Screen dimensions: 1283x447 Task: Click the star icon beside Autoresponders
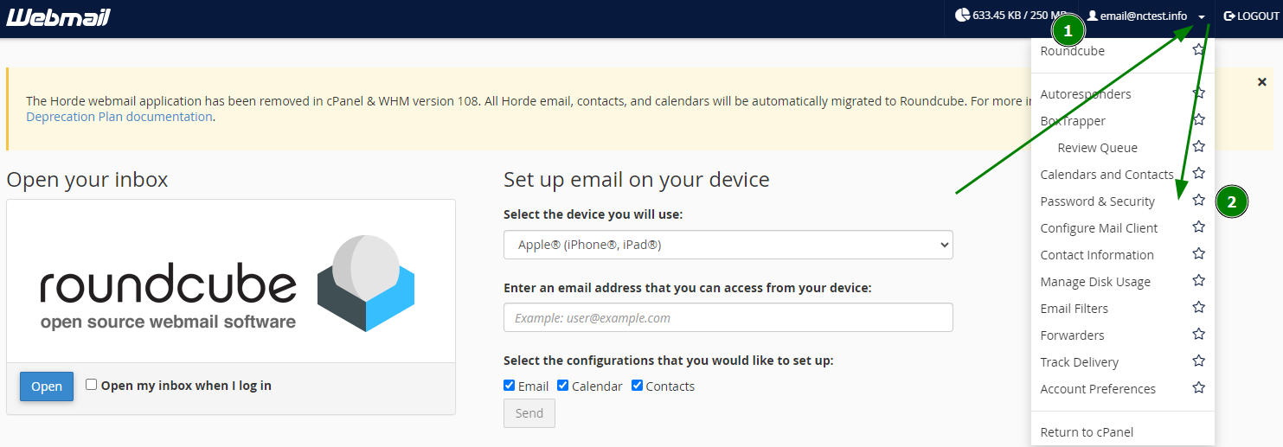tap(1198, 93)
